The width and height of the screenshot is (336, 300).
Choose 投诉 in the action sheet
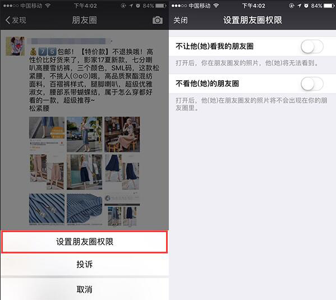pyautogui.click(x=85, y=265)
